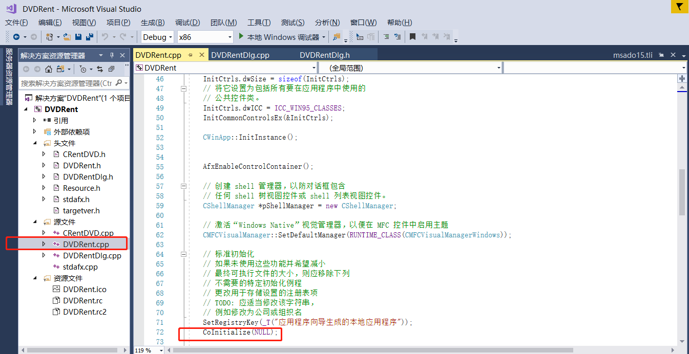Expand the CRentDVD.h file node
The image size is (689, 354).
click(44, 154)
